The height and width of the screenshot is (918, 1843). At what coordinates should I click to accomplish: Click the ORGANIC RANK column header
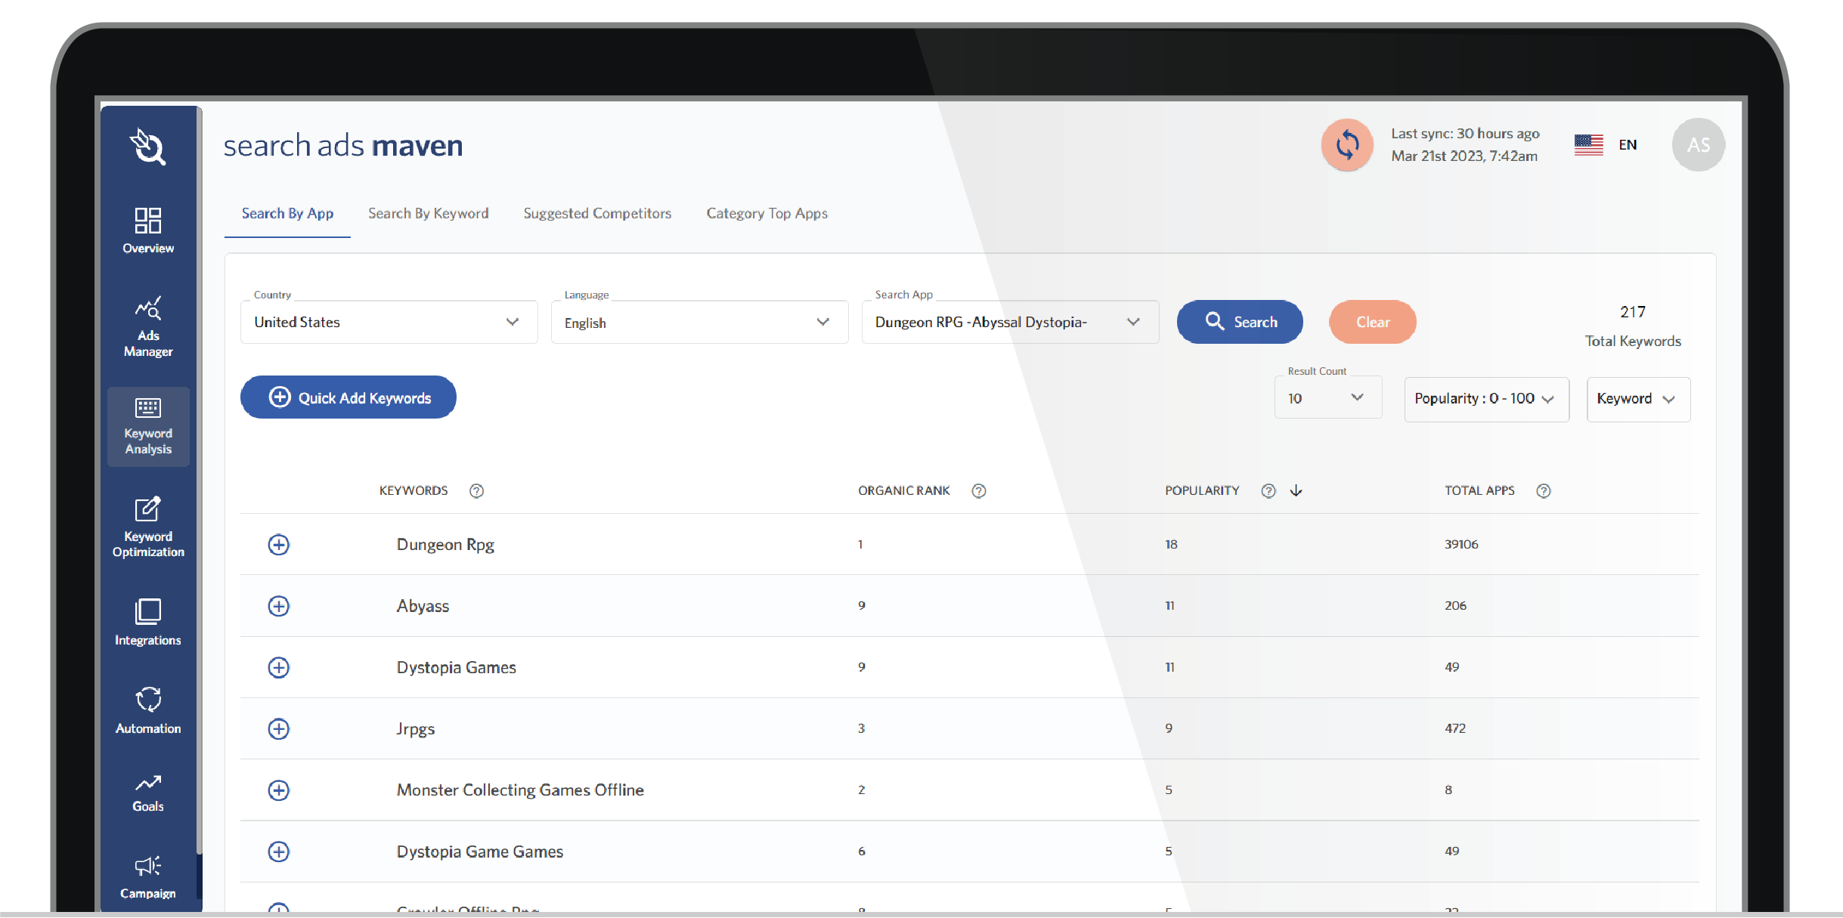point(903,490)
